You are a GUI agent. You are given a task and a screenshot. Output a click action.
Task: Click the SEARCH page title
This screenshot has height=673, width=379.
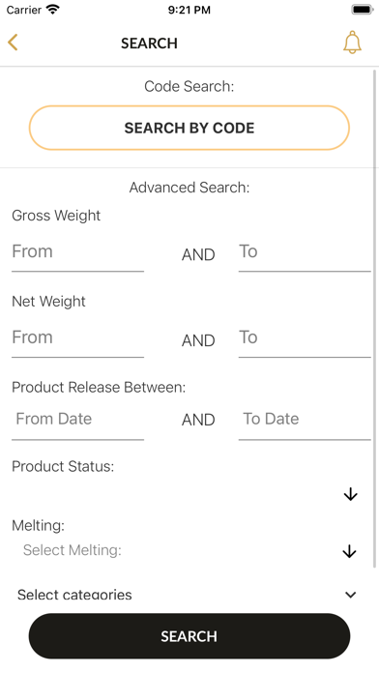149,44
